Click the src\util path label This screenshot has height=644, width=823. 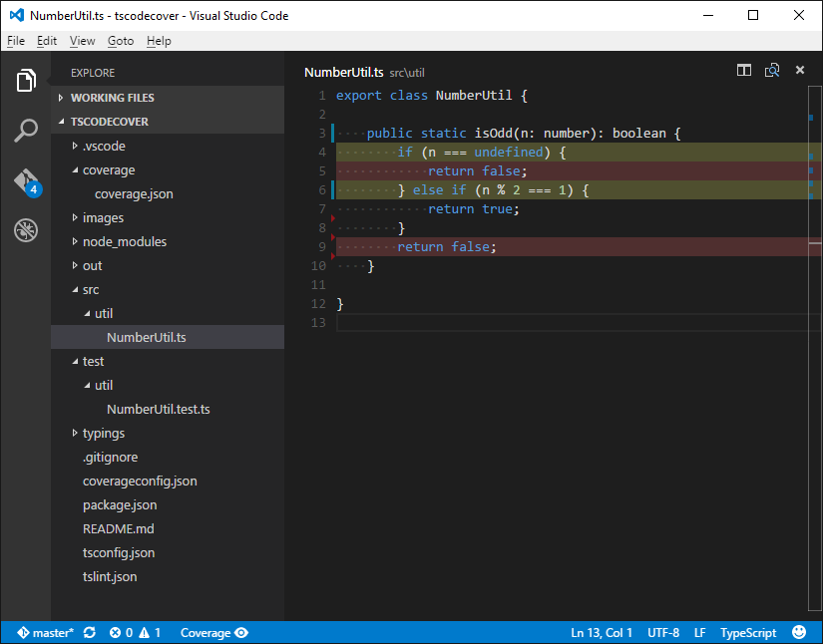(x=407, y=73)
